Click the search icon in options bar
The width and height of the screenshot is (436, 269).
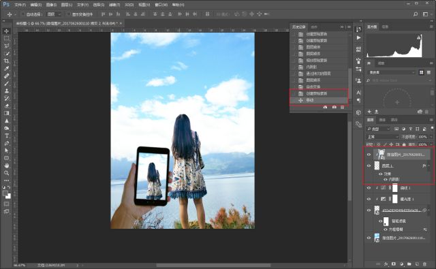[x=416, y=14]
